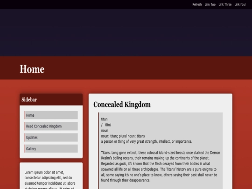Go to Updates from the sidebar

tap(51, 137)
